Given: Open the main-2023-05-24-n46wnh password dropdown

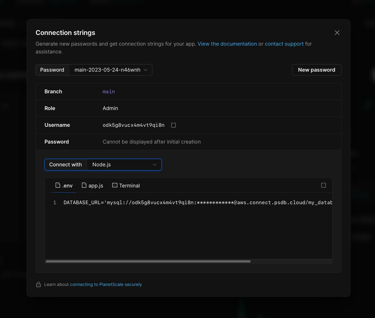Looking at the screenshot, I should [110, 70].
